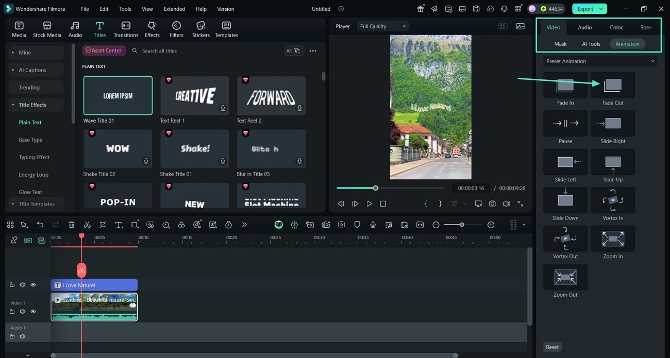Open the Audio panel tab on the right
The width and height of the screenshot is (670, 358).
[584, 27]
